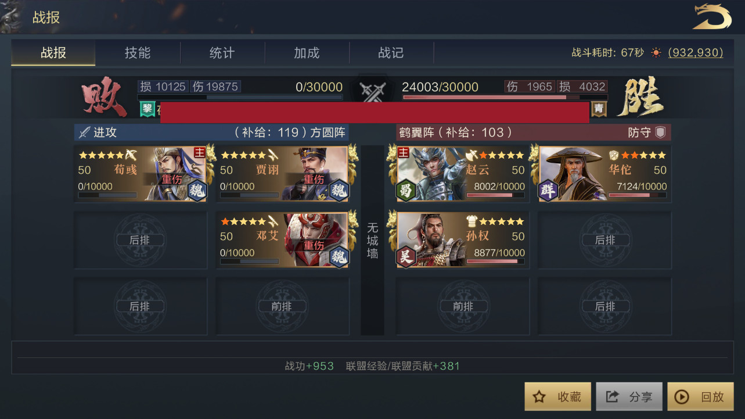Select the 荀彧 general card
This screenshot has width=745, height=419.
pos(141,174)
